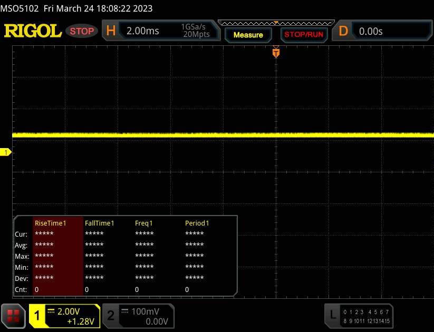This screenshot has width=434, height=332.
Task: Open the horizontal timebase 2.00ms setting
Action: 143,31
